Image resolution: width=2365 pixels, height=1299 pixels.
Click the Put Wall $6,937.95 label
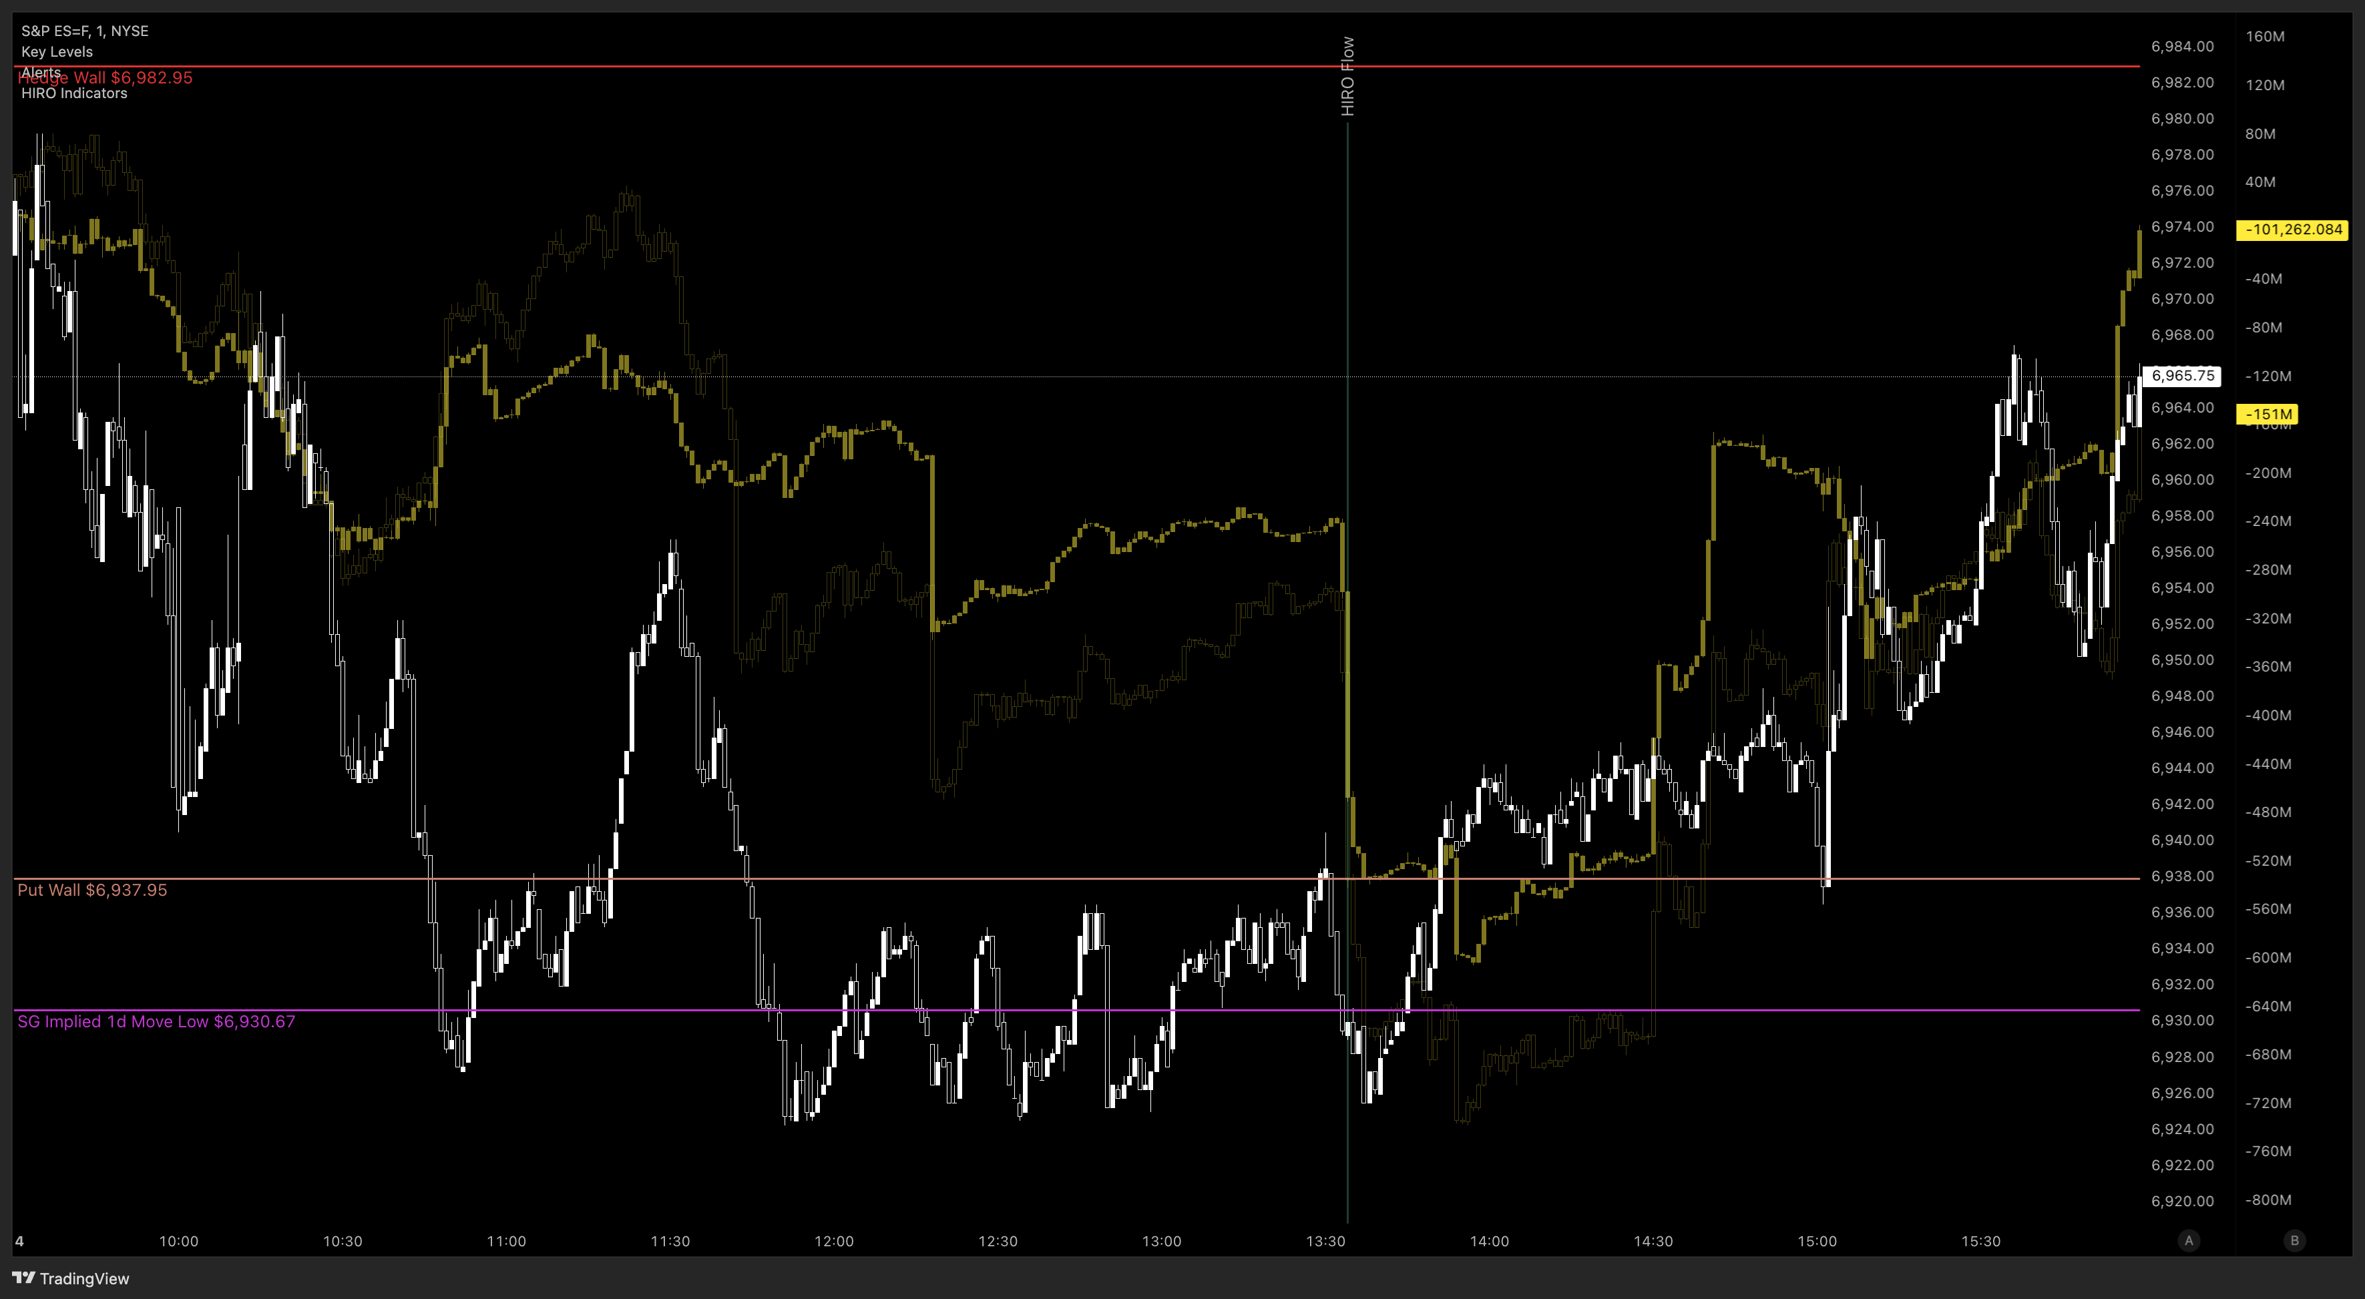(92, 890)
